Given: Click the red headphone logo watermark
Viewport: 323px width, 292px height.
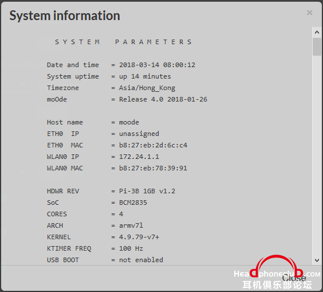Looking at the screenshot, I should click(277, 266).
